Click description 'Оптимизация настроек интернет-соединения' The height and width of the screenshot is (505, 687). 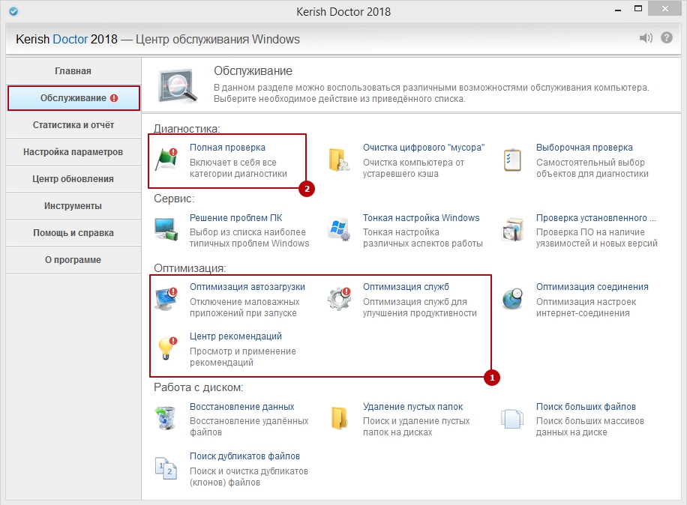586,308
